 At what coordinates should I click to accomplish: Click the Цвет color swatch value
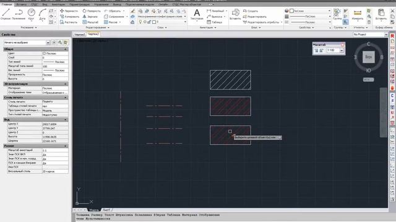(x=55, y=54)
